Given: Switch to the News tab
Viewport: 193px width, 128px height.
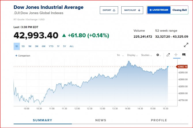Looking at the screenshot, I should (x=101, y=120).
